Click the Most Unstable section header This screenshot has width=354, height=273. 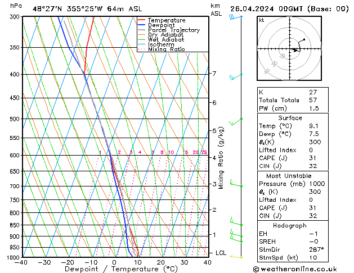click(290, 176)
